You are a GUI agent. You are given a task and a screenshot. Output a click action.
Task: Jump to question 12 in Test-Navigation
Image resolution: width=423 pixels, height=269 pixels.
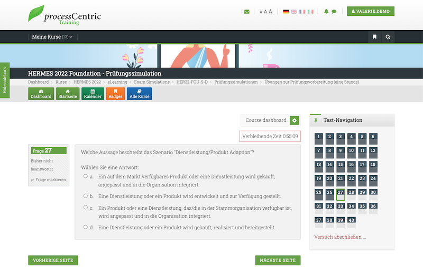(373, 153)
